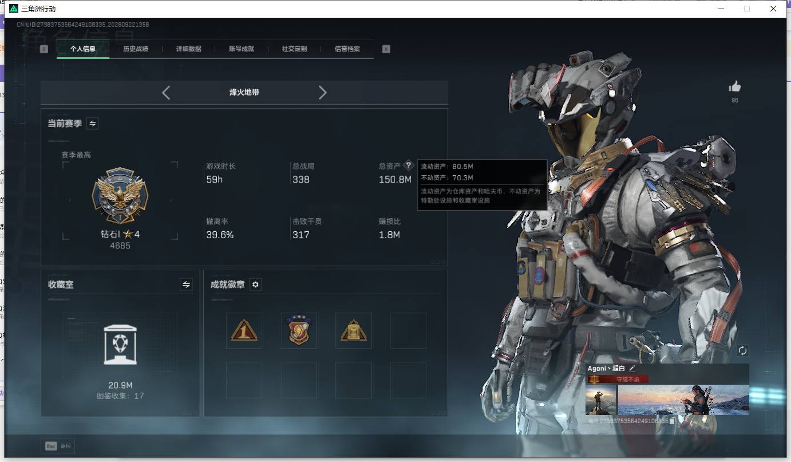Click the empty fourth badge slot in top row
Viewport: 791px width, 462px height.
click(x=409, y=330)
